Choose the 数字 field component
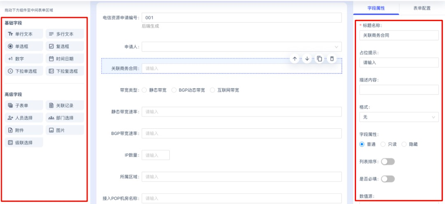445x204 pixels. (24, 59)
